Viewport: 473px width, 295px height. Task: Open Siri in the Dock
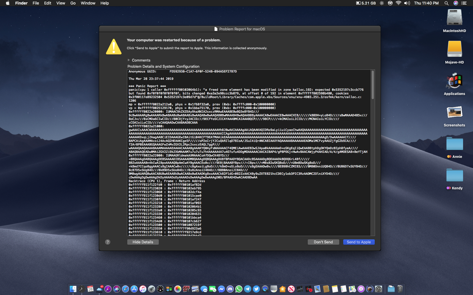[x=117, y=289]
